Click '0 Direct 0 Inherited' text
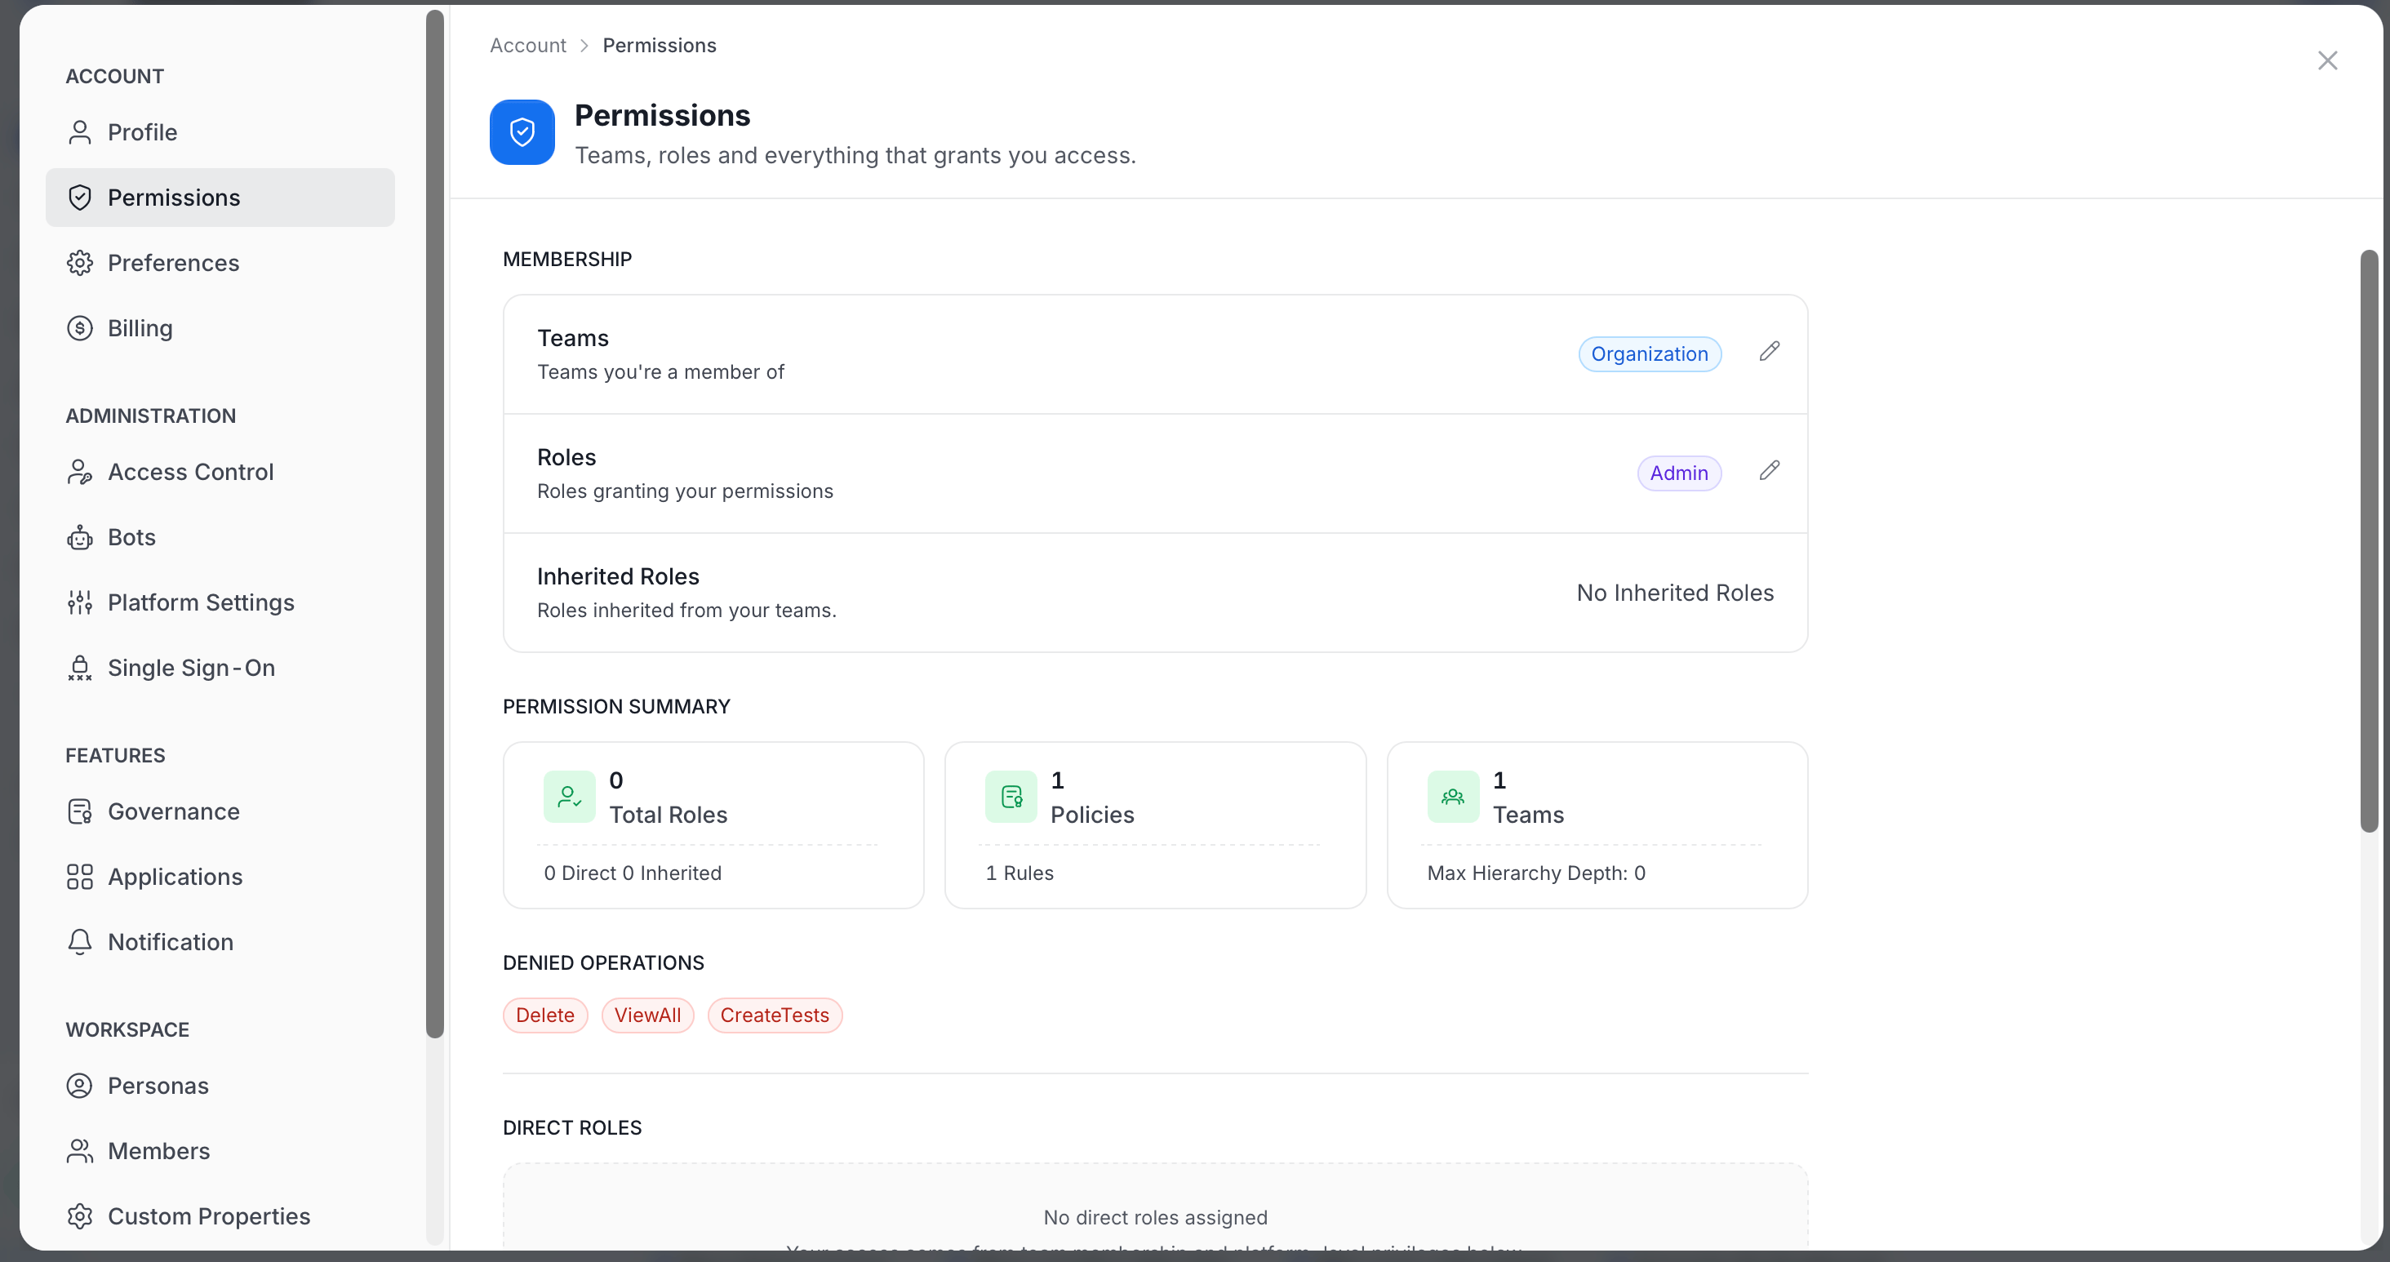The width and height of the screenshot is (2390, 1262). pos(633,873)
